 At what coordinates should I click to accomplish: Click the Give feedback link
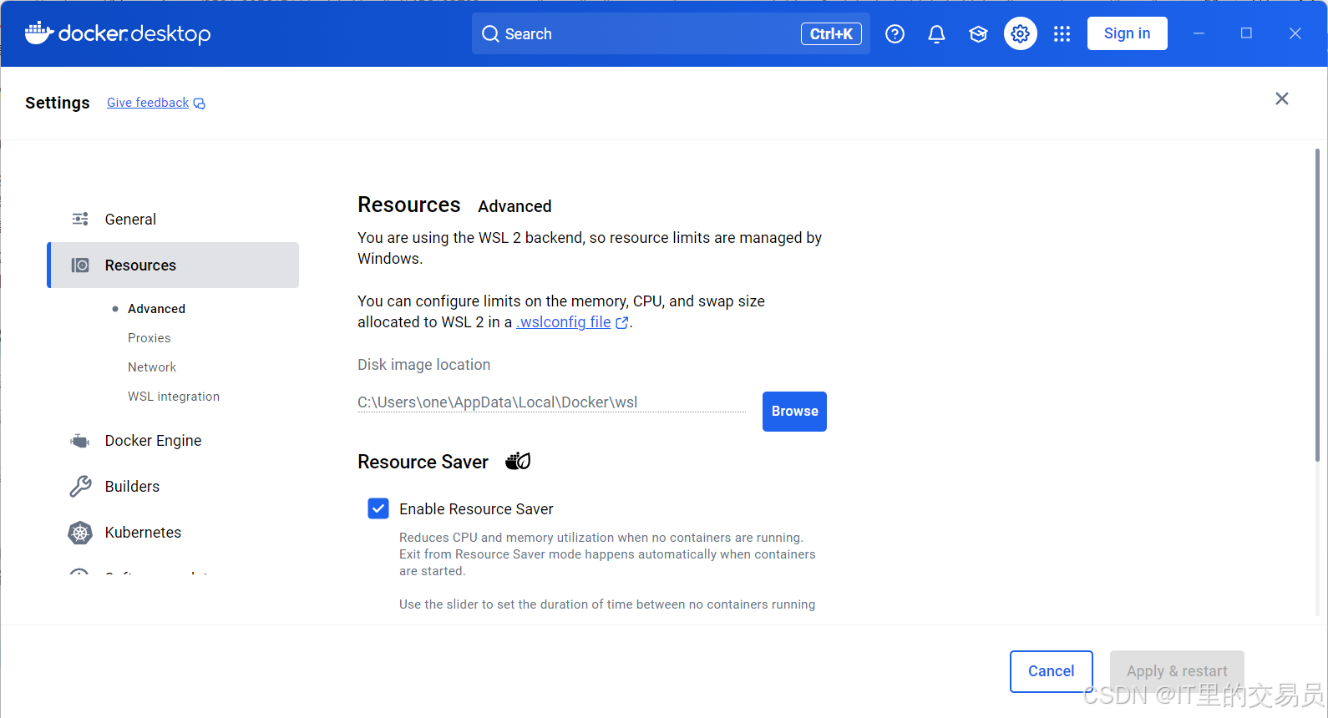(x=148, y=103)
